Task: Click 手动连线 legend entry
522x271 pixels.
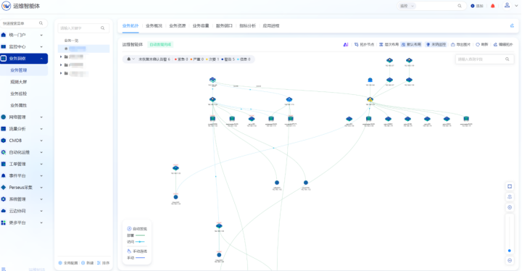Action: click(137, 251)
